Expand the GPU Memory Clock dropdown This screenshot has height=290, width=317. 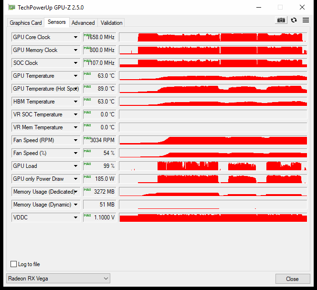(x=75, y=50)
